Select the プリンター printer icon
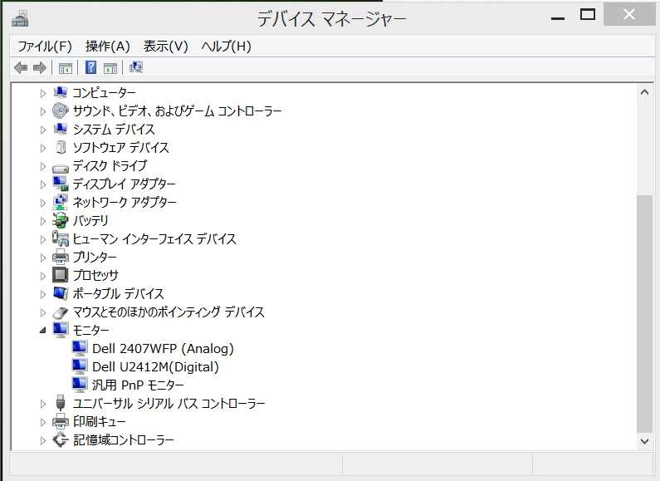The height and width of the screenshot is (481, 660). click(x=61, y=257)
